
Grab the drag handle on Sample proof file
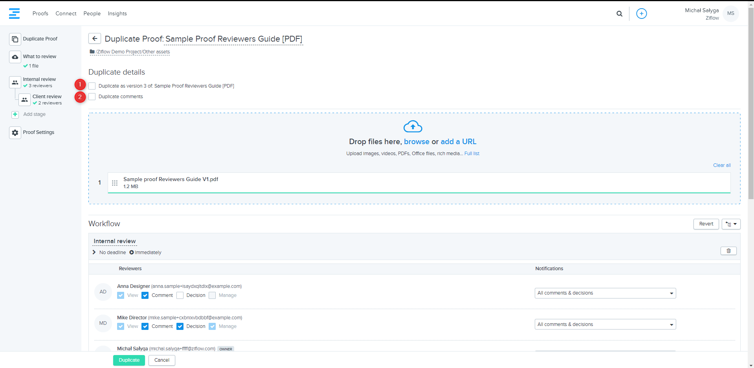[x=115, y=183]
